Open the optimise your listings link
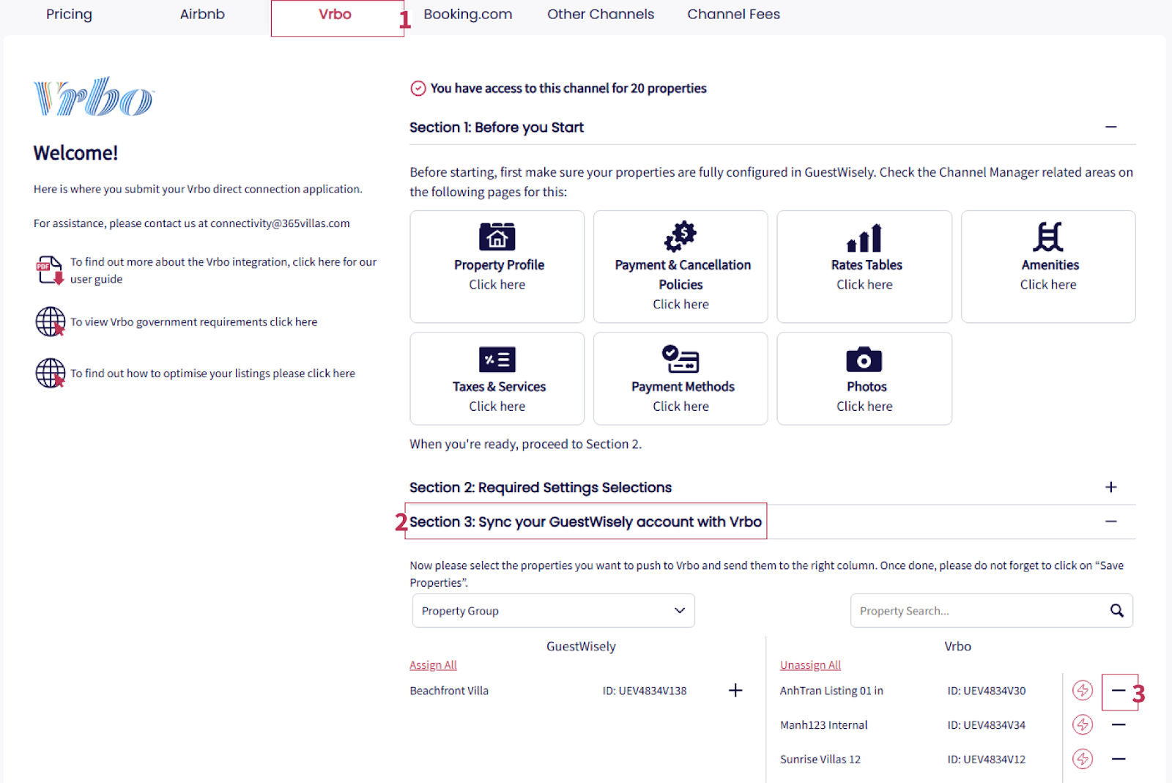The width and height of the screenshot is (1172, 783). pos(212,374)
